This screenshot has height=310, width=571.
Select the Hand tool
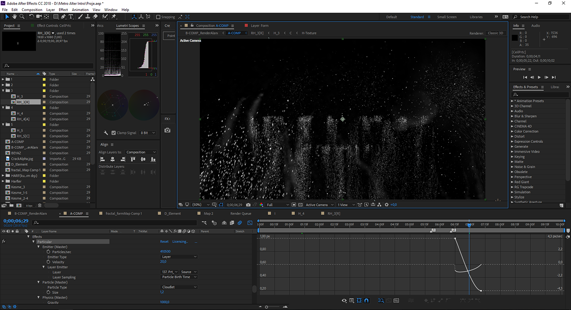[14, 17]
